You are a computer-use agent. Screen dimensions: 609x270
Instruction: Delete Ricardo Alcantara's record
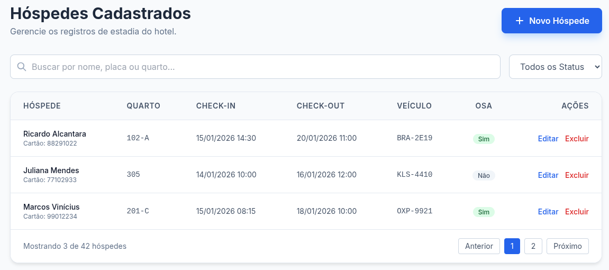tap(577, 139)
